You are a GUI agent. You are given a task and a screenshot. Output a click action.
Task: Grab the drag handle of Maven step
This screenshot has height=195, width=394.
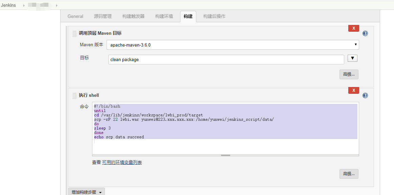[74, 33]
